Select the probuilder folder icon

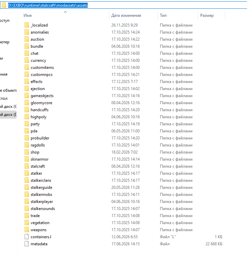(x=27, y=138)
